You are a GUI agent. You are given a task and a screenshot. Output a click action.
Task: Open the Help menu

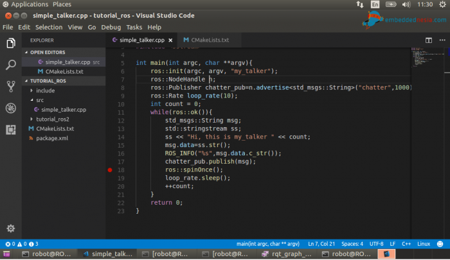point(154,27)
